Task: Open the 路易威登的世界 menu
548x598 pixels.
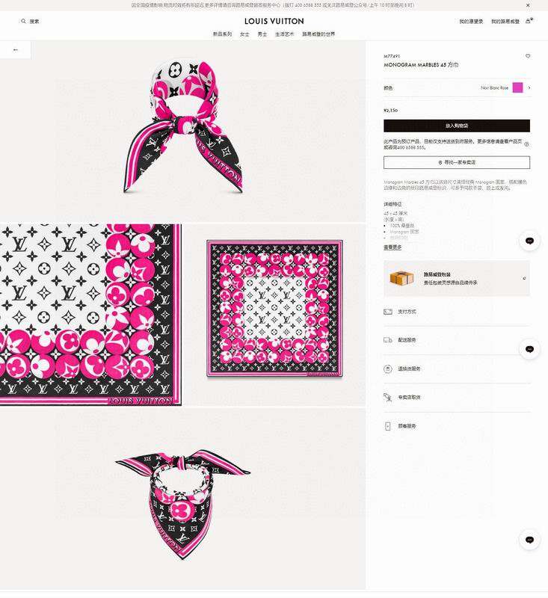Action: 318,34
